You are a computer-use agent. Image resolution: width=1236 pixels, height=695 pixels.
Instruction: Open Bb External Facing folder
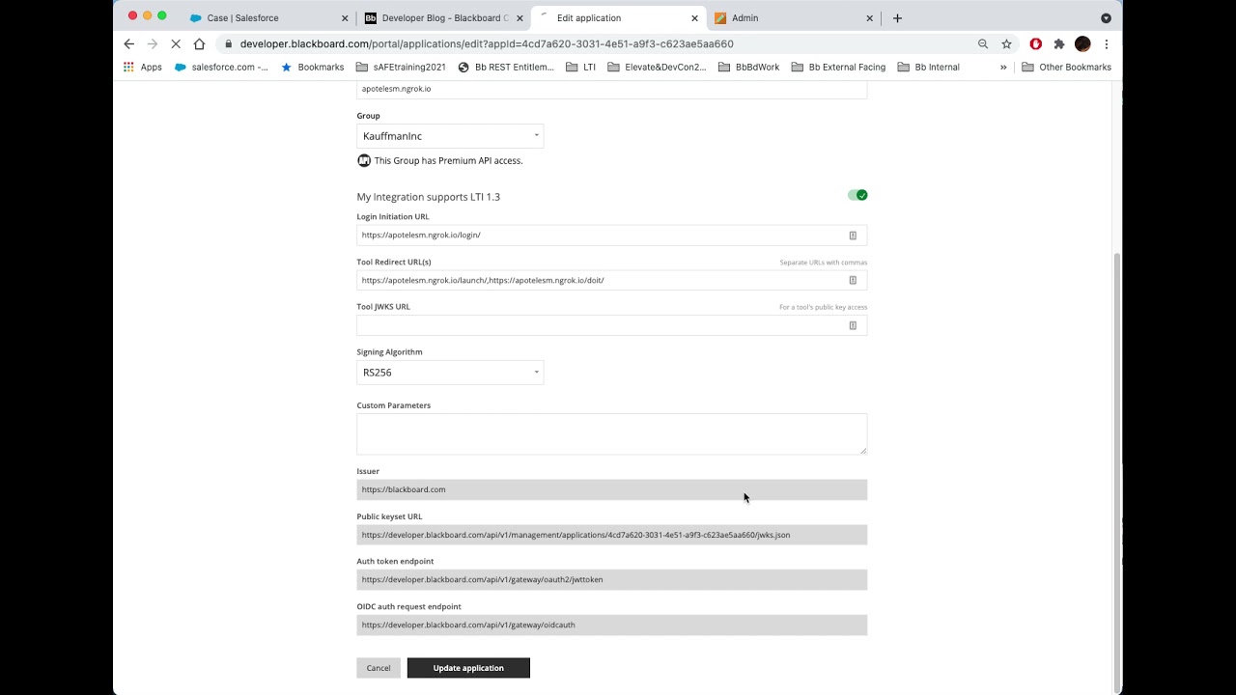point(838,68)
